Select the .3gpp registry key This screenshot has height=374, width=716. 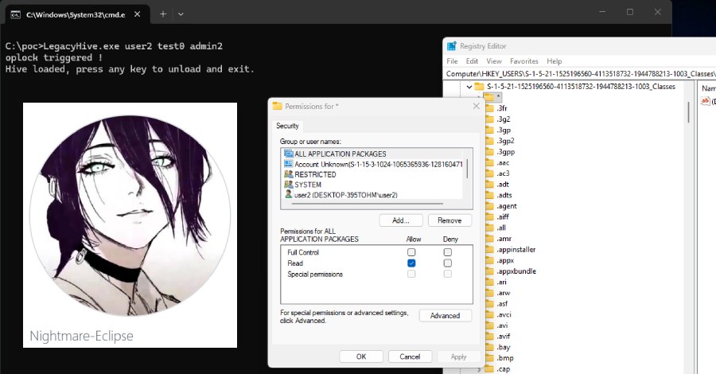pyautogui.click(x=505, y=152)
